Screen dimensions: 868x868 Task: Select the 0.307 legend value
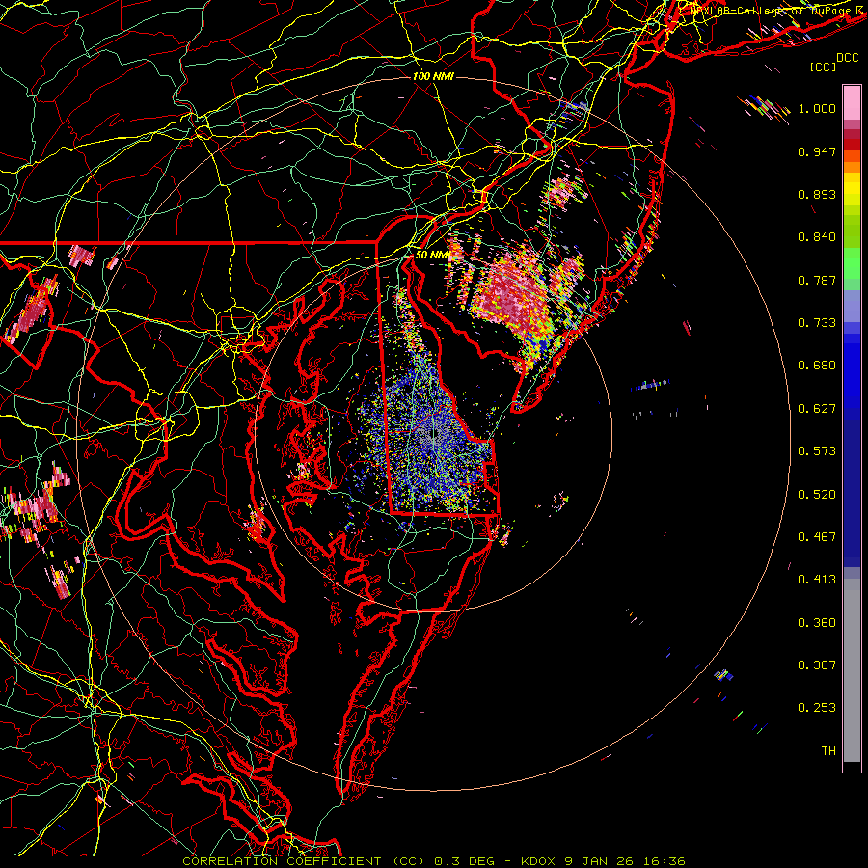coord(817,665)
